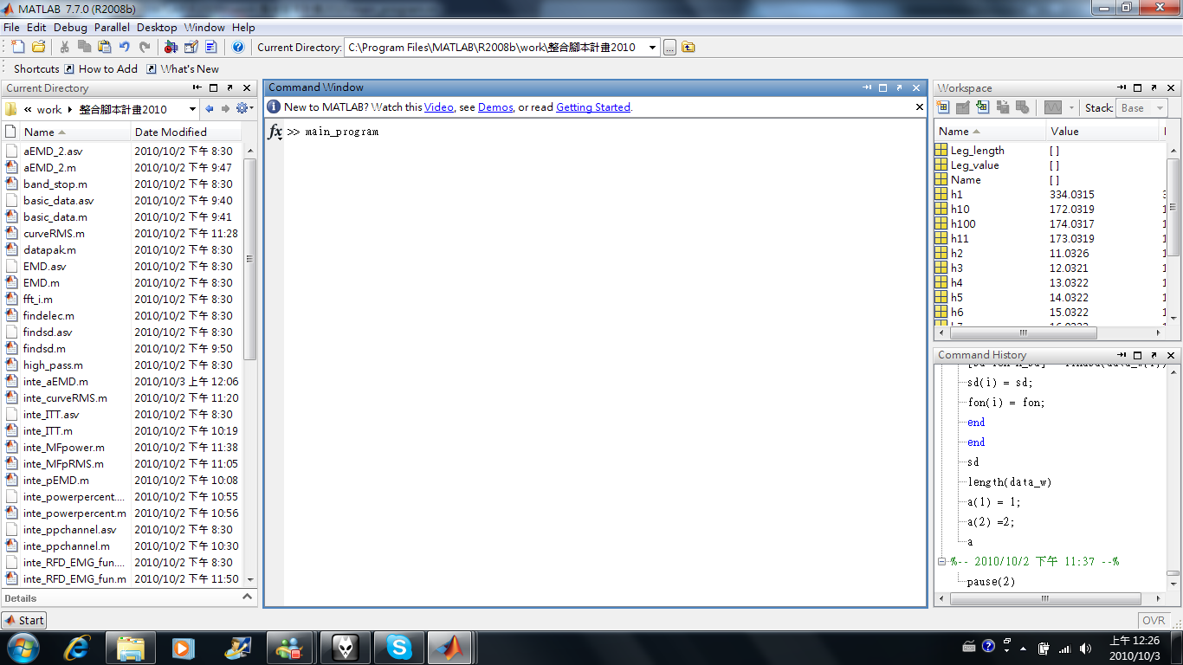
Task: Create new variable in Workspace toolbar
Action: tap(943, 107)
